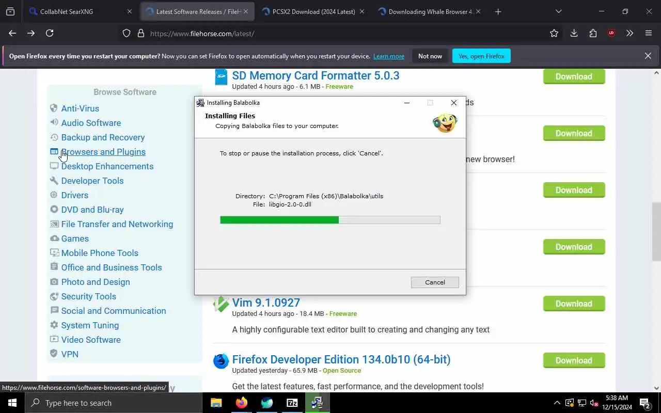Open a new browser tab
Screen dimensions: 661x413
[498, 11]
